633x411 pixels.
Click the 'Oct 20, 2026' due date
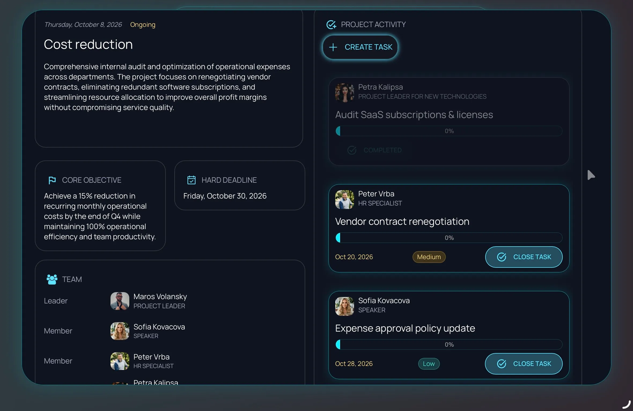pos(354,257)
